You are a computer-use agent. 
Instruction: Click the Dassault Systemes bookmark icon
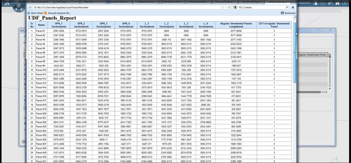pos(46,13)
